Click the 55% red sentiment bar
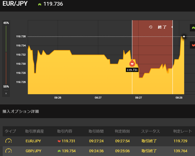 tap(6, 68)
